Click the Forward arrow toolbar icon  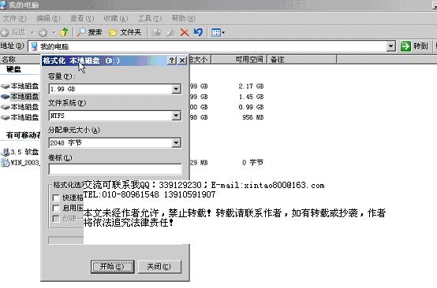(43, 32)
